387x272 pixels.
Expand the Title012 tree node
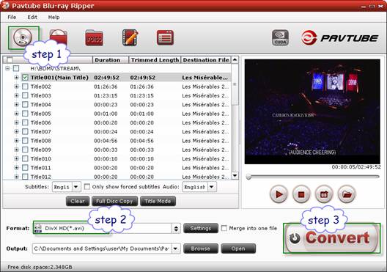click(x=16, y=177)
